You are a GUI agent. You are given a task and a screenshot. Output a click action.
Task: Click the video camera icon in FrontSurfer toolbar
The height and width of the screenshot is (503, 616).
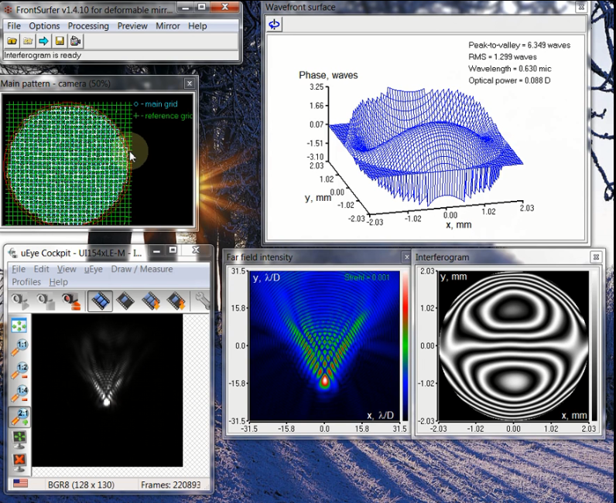[75, 41]
